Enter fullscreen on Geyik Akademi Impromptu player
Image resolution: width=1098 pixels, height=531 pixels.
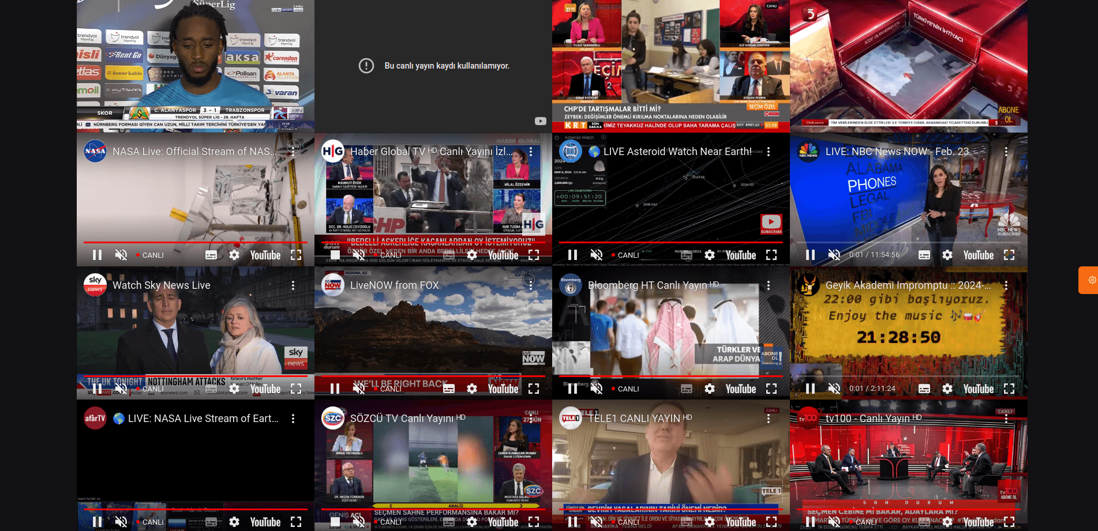[1009, 389]
